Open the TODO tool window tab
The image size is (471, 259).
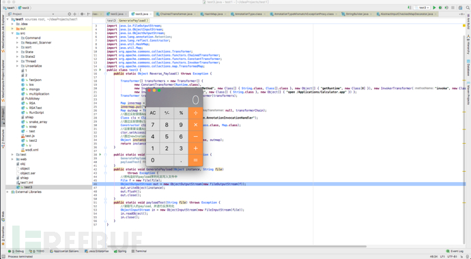(x=37, y=252)
